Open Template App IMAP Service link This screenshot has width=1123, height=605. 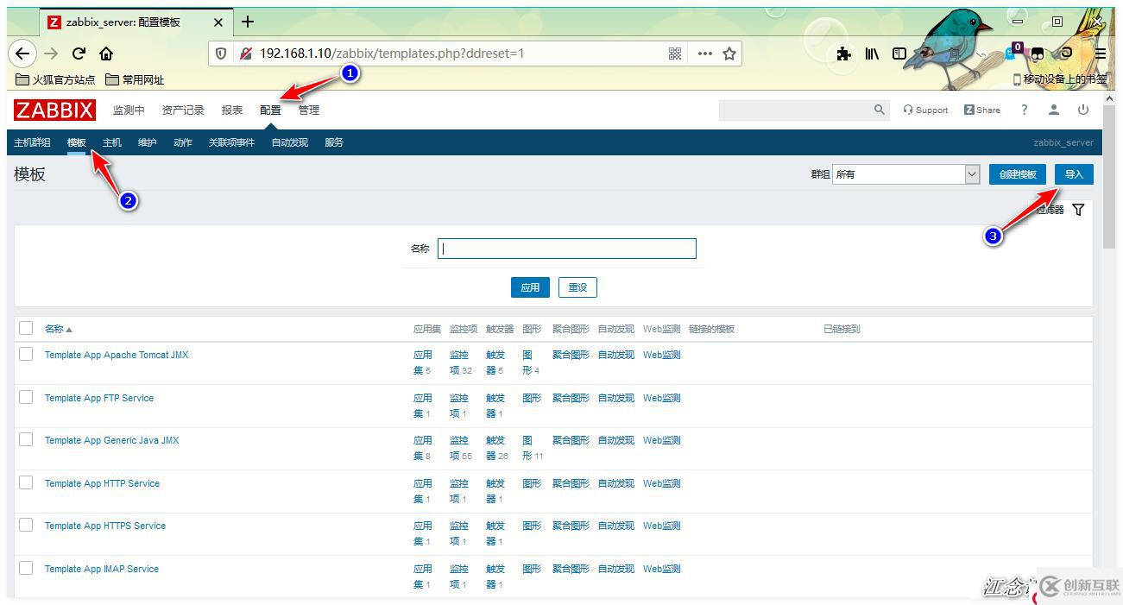coord(102,569)
